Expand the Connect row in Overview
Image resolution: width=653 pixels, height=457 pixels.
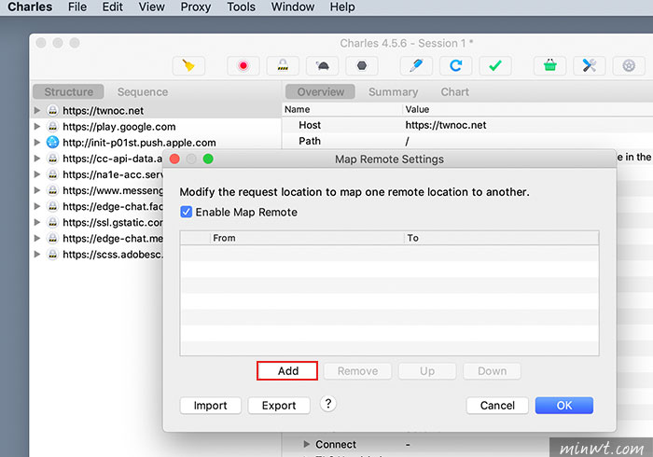[307, 444]
